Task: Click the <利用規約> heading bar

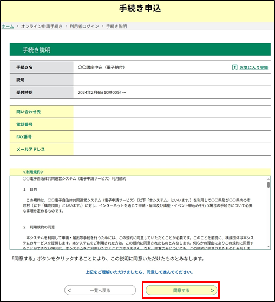Action: pos(140,172)
